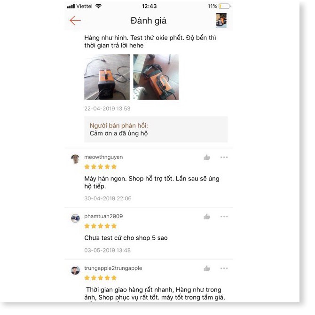Tap username phamtuan2909

(103, 216)
